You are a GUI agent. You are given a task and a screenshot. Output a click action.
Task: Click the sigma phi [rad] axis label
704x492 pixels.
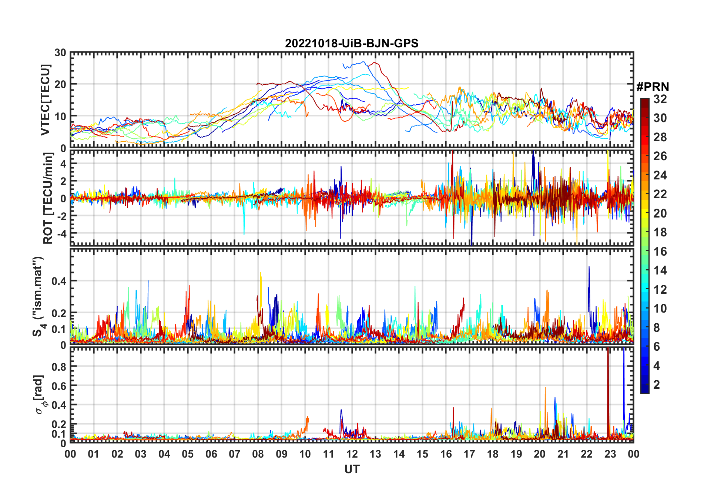coord(40,395)
